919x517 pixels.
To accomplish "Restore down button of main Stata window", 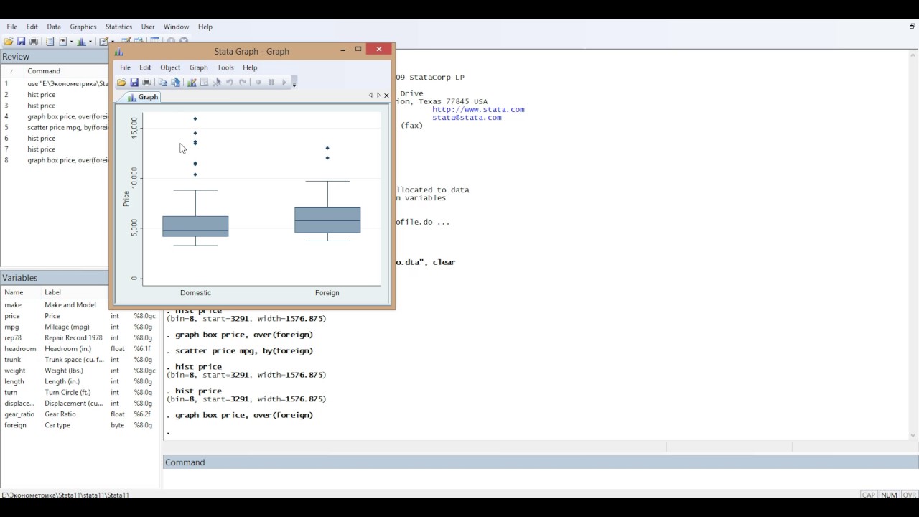I will (912, 27).
